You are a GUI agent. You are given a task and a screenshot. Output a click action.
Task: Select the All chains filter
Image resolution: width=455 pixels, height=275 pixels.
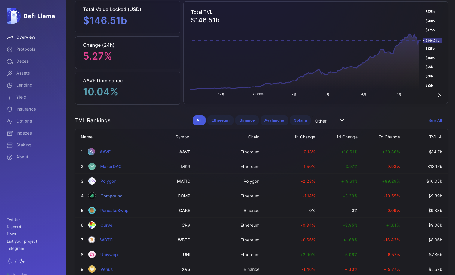coord(199,120)
